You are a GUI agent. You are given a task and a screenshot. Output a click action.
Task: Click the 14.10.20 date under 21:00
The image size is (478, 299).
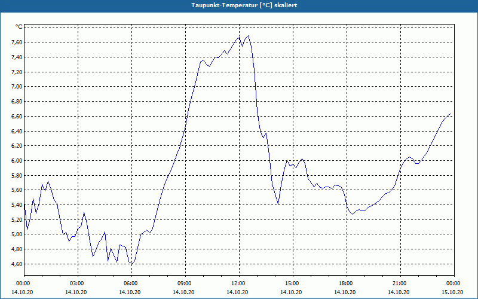coord(399,292)
